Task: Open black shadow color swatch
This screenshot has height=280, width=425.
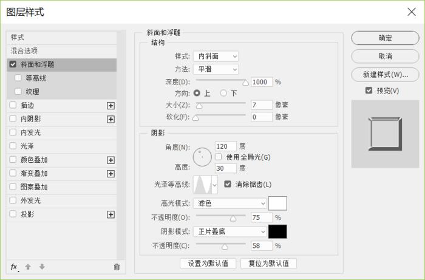Action: [277, 232]
